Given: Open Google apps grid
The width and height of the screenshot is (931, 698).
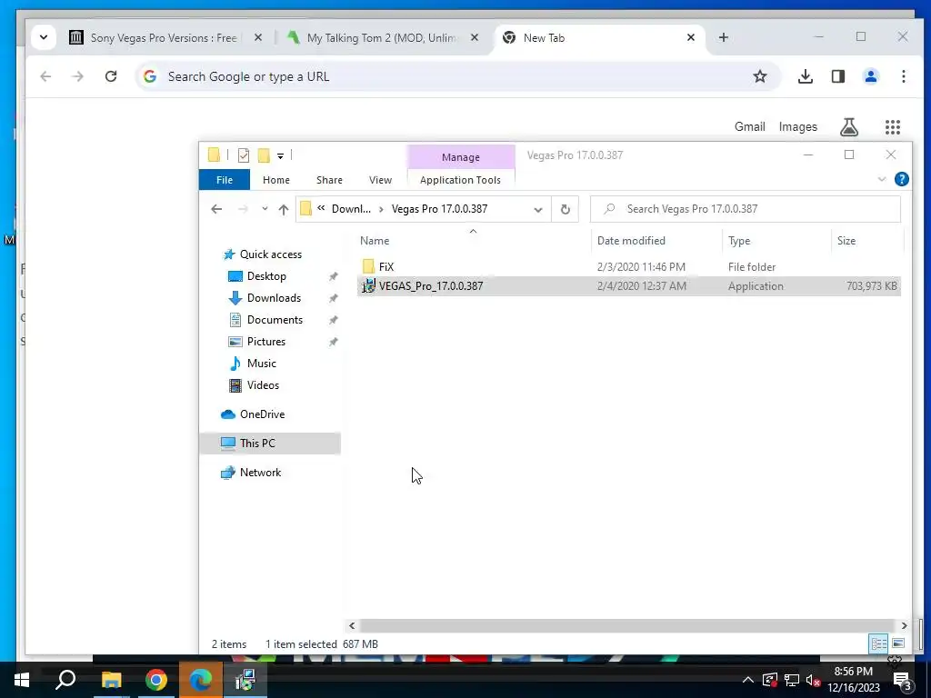Looking at the screenshot, I should click(x=893, y=126).
